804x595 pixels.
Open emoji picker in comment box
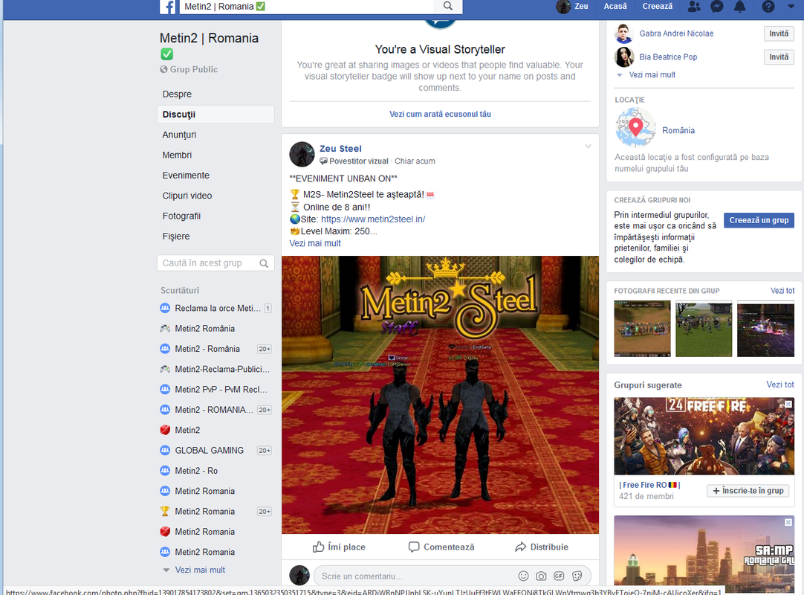(523, 576)
